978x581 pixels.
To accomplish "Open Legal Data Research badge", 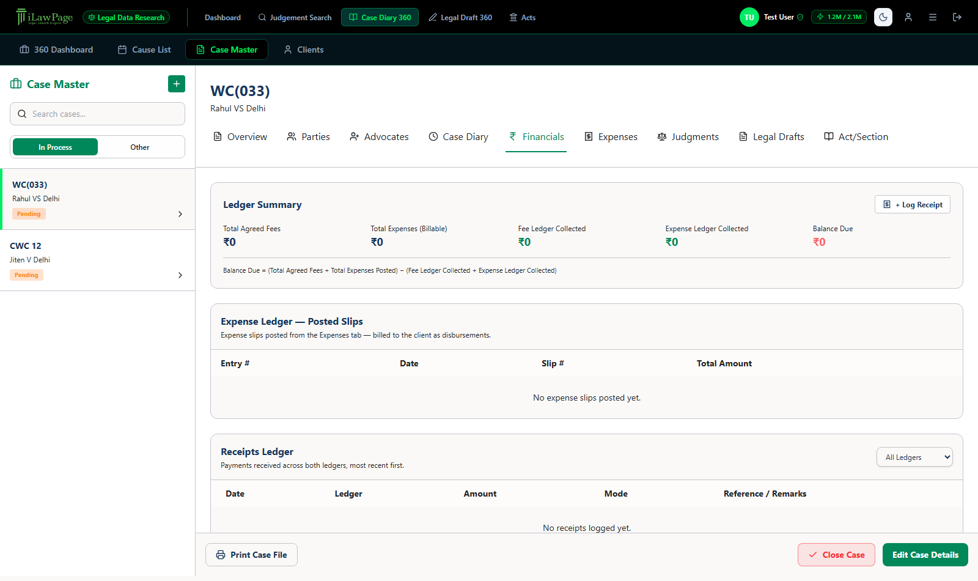I will [x=126, y=18].
